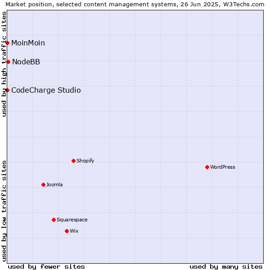Select the NodeBB label text
This screenshot has height=270, width=270.
(26, 62)
